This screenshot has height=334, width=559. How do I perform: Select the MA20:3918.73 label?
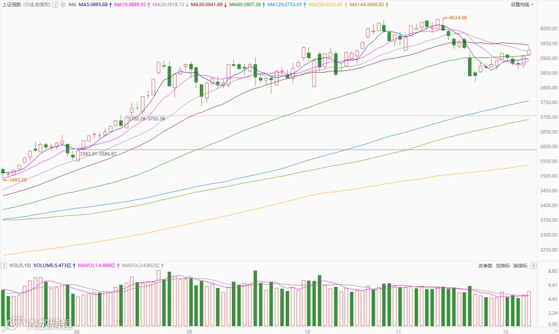click(x=168, y=5)
